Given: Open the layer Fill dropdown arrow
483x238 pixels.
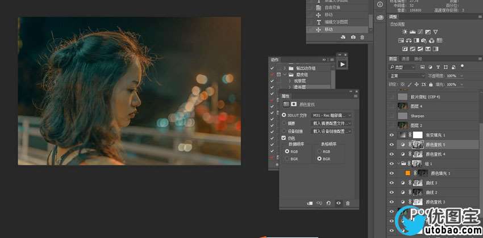Looking at the screenshot, I should (461, 84).
